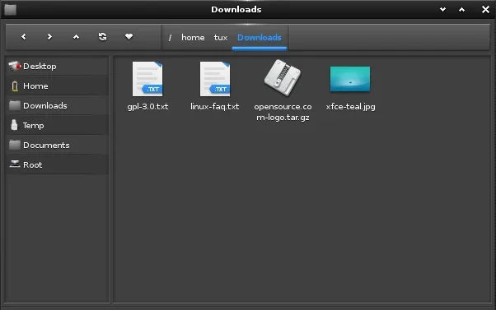Jump to the root slash in the path bar
496x310 pixels.
coord(170,38)
